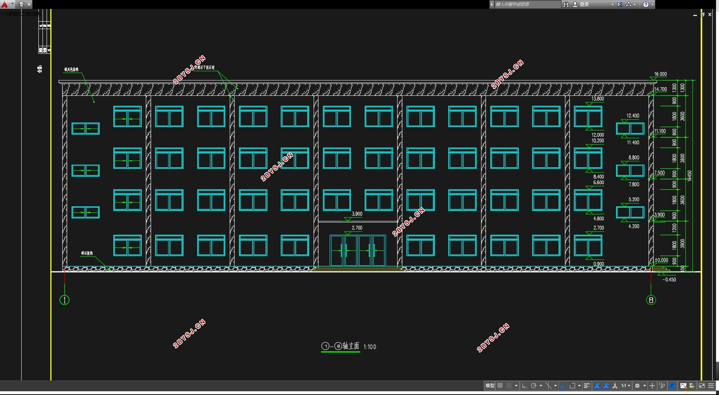This screenshot has height=395, width=719.
Task: Open the [俯视] view control menu
Action: click(x=13, y=14)
